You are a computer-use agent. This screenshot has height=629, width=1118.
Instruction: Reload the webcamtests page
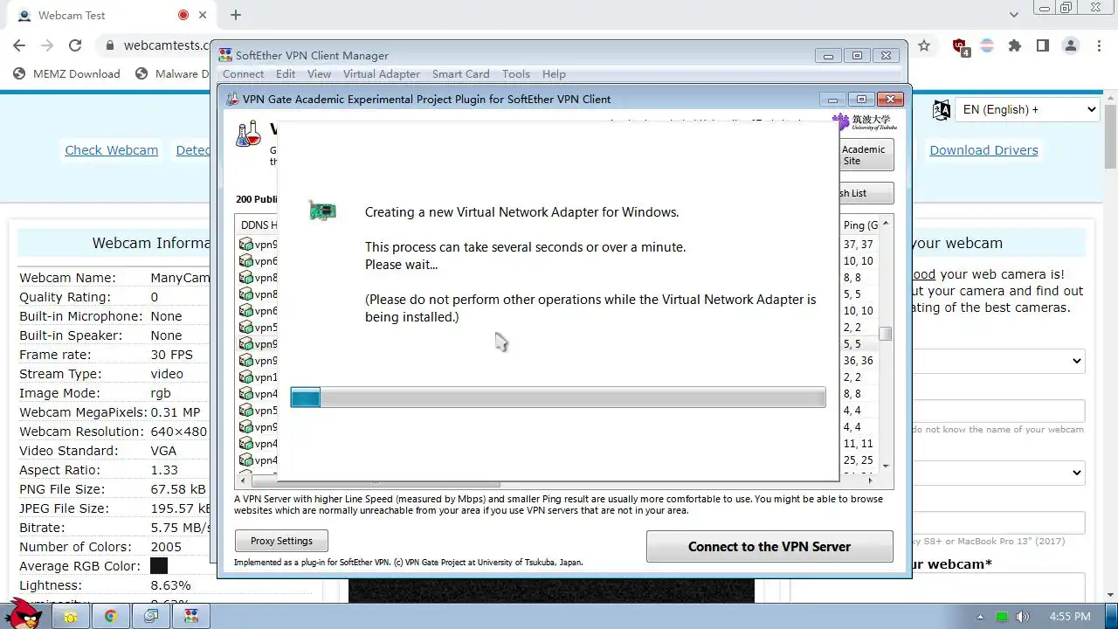pyautogui.click(x=75, y=45)
